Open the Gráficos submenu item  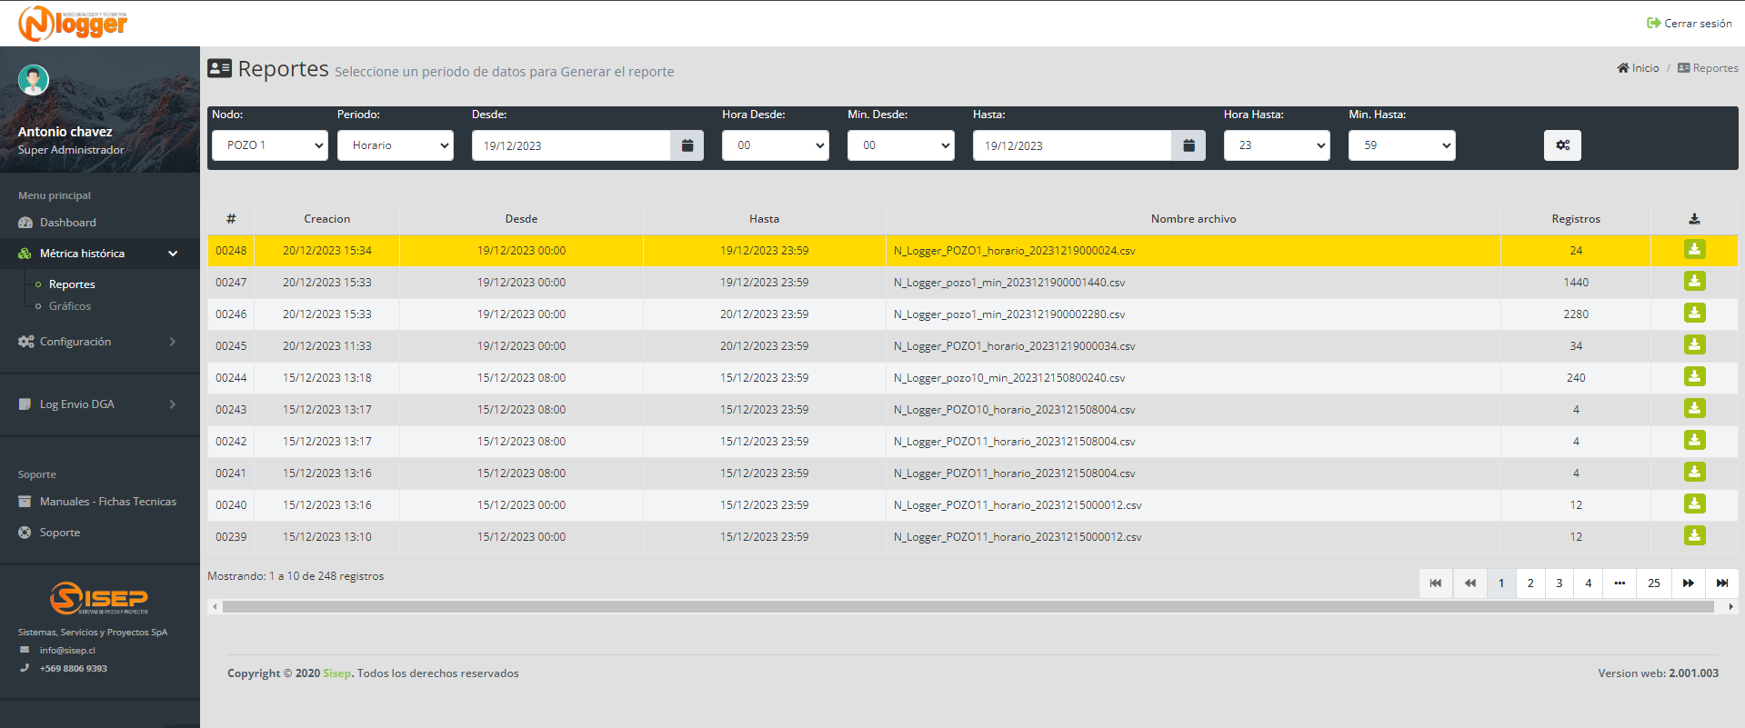click(x=70, y=306)
